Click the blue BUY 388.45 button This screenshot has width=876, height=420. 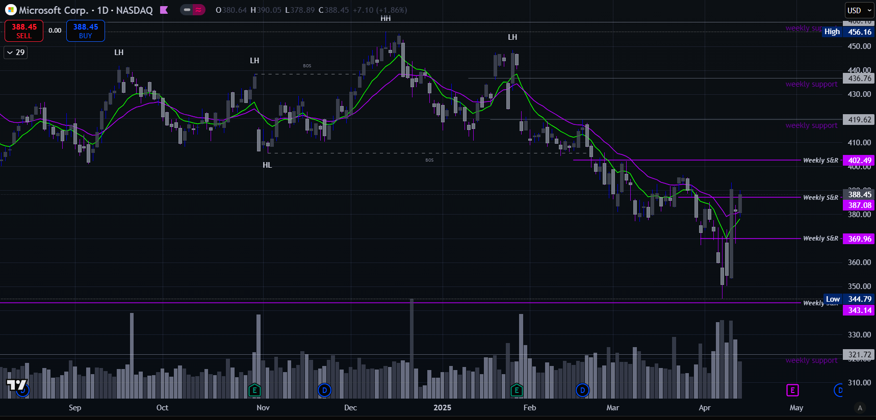click(86, 31)
